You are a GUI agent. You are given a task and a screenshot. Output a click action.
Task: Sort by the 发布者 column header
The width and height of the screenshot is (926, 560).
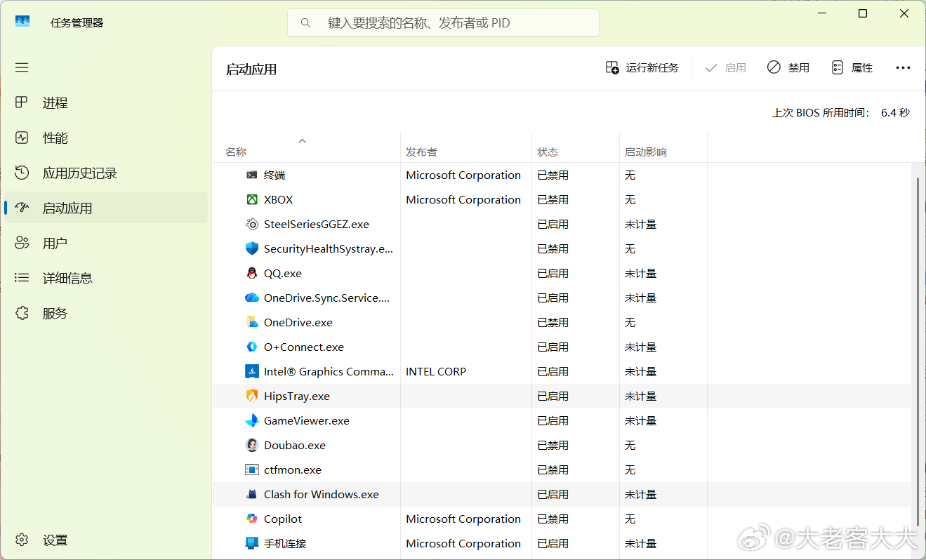point(466,148)
